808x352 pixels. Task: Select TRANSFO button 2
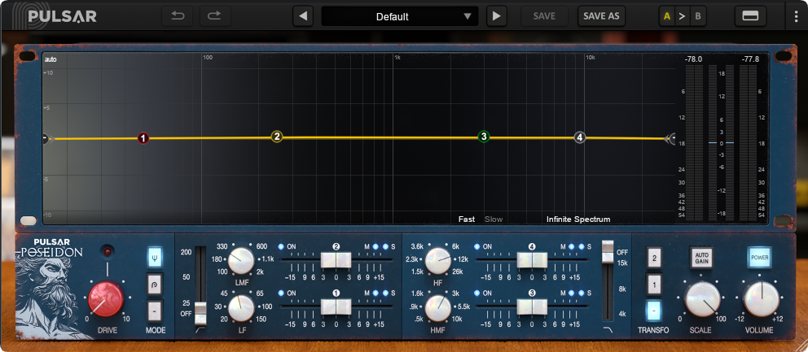[654, 259]
